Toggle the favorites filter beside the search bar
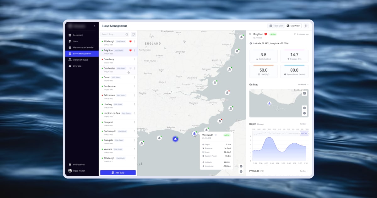 click(133, 34)
